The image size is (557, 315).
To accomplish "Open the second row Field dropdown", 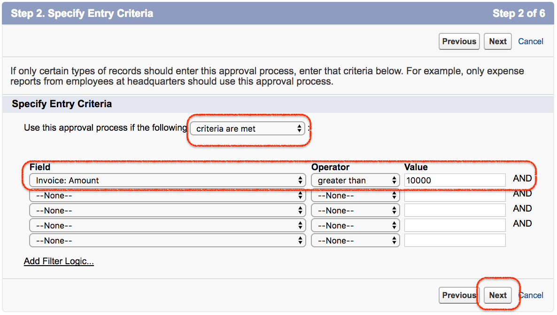I will click(167, 196).
